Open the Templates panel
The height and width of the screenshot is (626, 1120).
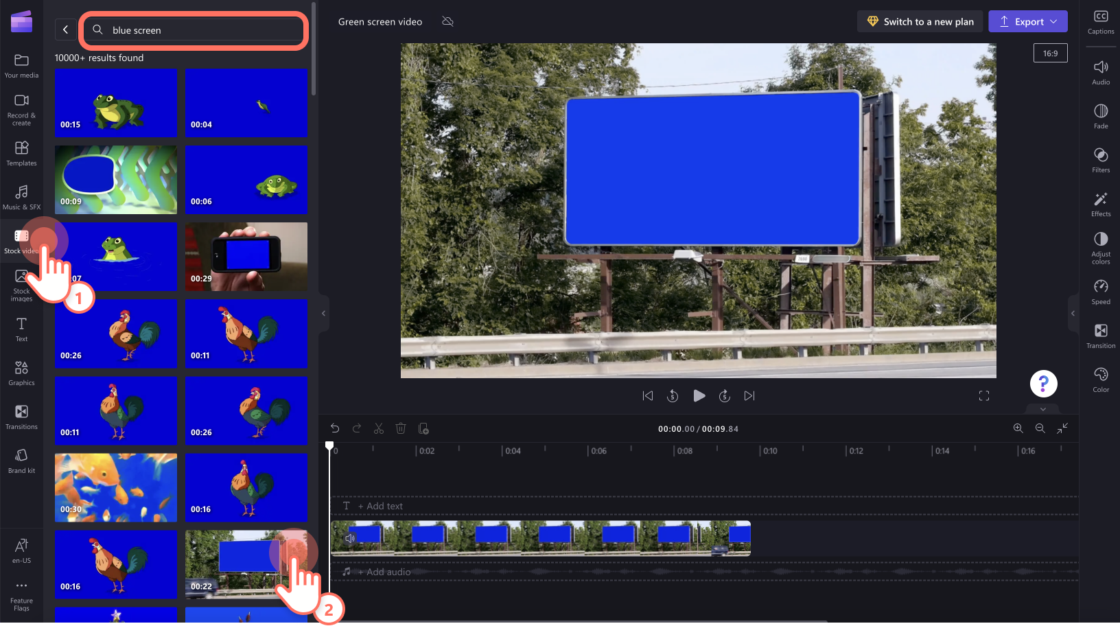point(21,154)
